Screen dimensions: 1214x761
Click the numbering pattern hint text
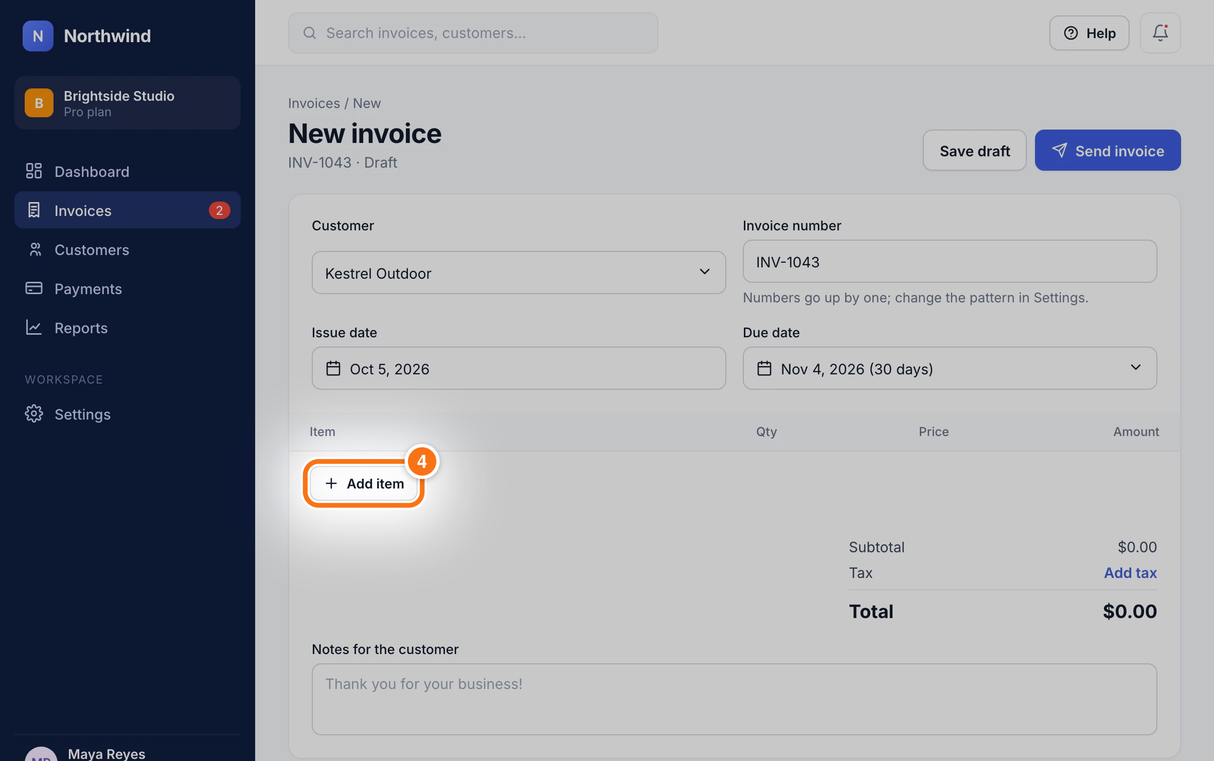click(916, 298)
